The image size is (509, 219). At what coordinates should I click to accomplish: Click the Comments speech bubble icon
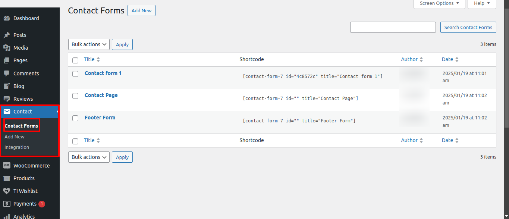click(x=6, y=73)
